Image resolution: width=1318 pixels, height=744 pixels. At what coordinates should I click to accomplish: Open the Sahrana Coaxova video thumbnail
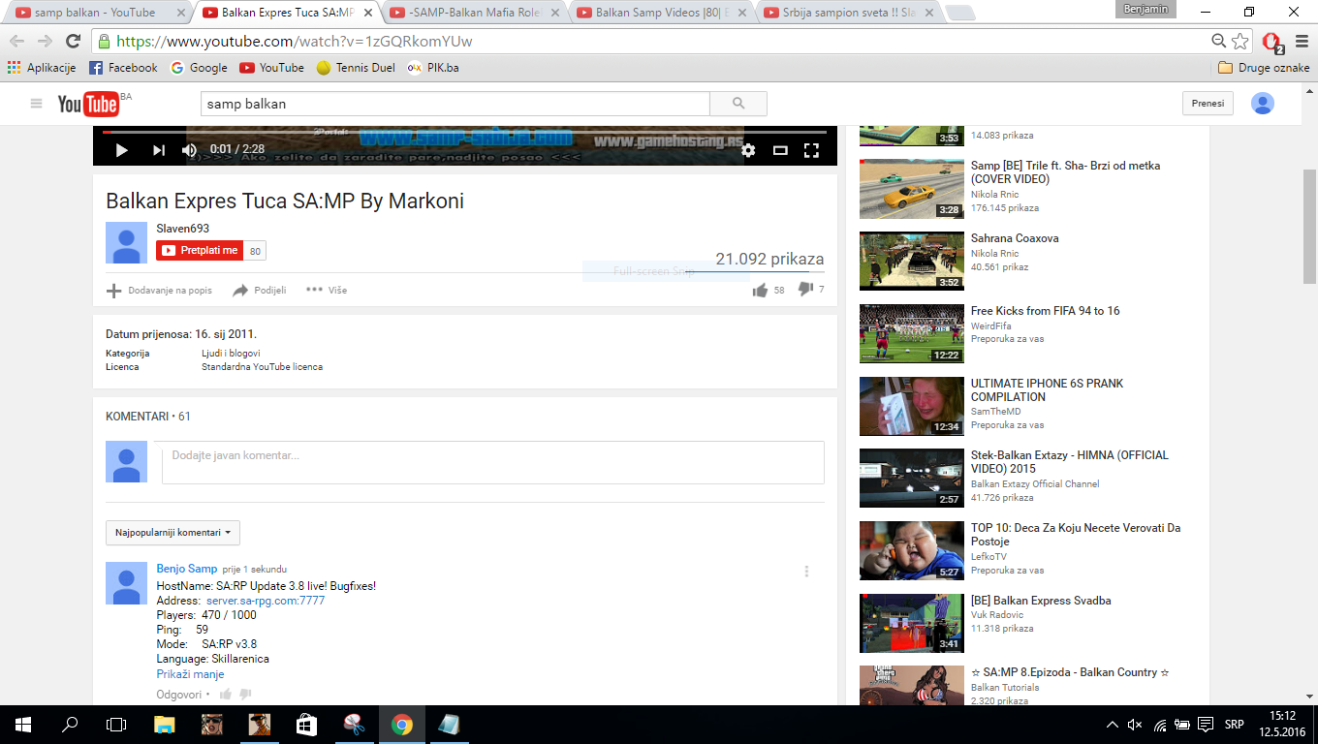coord(911,262)
